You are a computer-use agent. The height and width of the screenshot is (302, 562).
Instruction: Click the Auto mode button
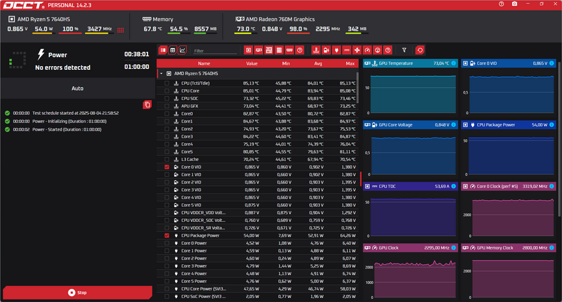tap(78, 88)
